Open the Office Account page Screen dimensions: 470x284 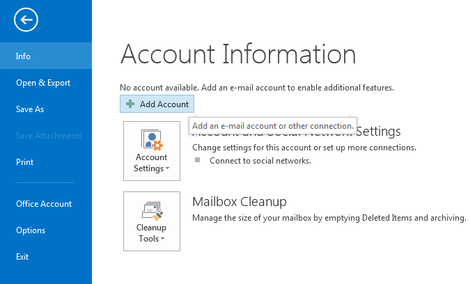tap(44, 204)
